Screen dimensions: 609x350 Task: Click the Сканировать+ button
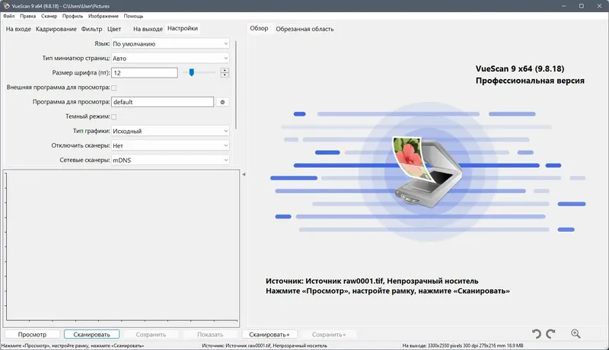point(269,335)
